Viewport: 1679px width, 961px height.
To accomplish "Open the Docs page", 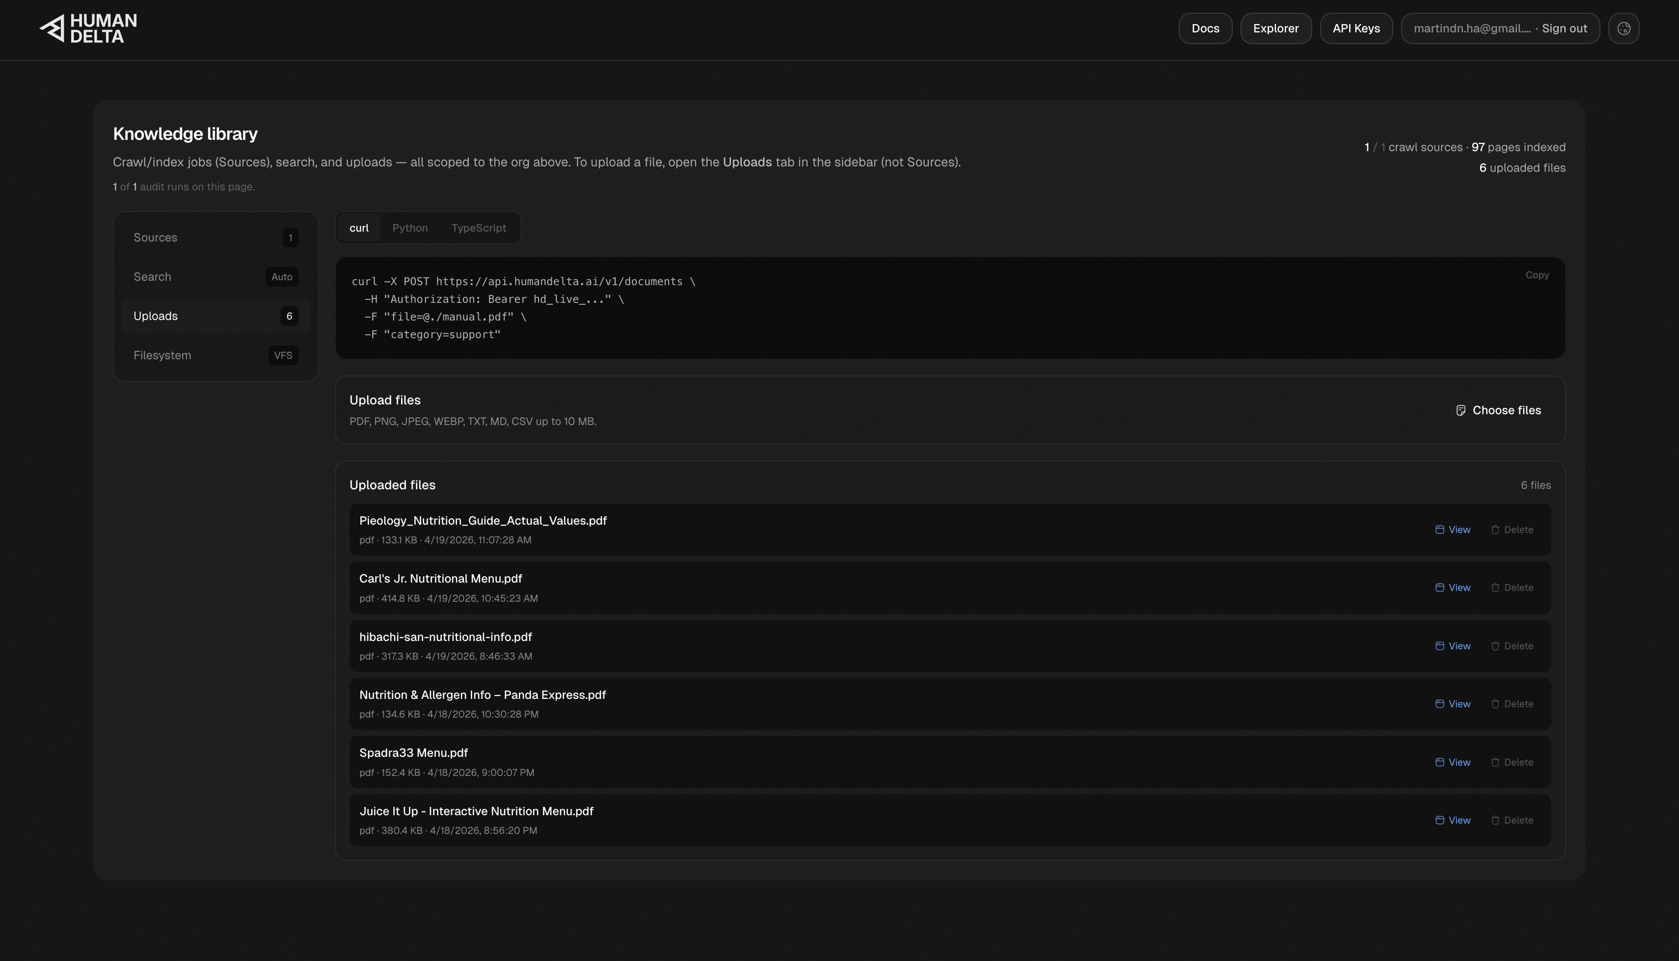I will [1205, 29].
